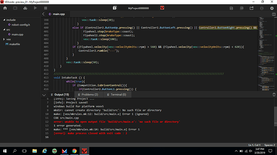Run the program with the play button

click(35, 8)
